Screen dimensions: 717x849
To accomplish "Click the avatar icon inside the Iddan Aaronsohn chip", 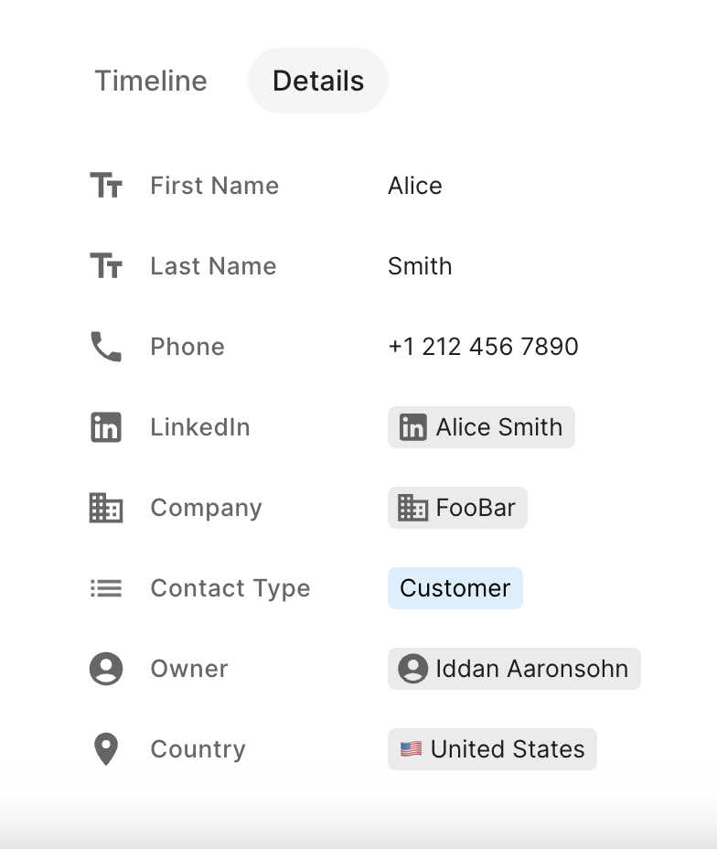I will [x=412, y=669].
